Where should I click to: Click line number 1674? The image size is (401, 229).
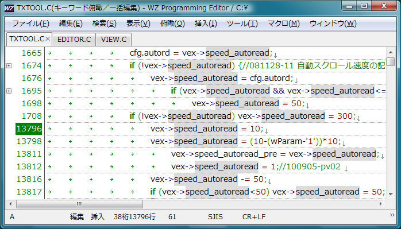pos(32,65)
